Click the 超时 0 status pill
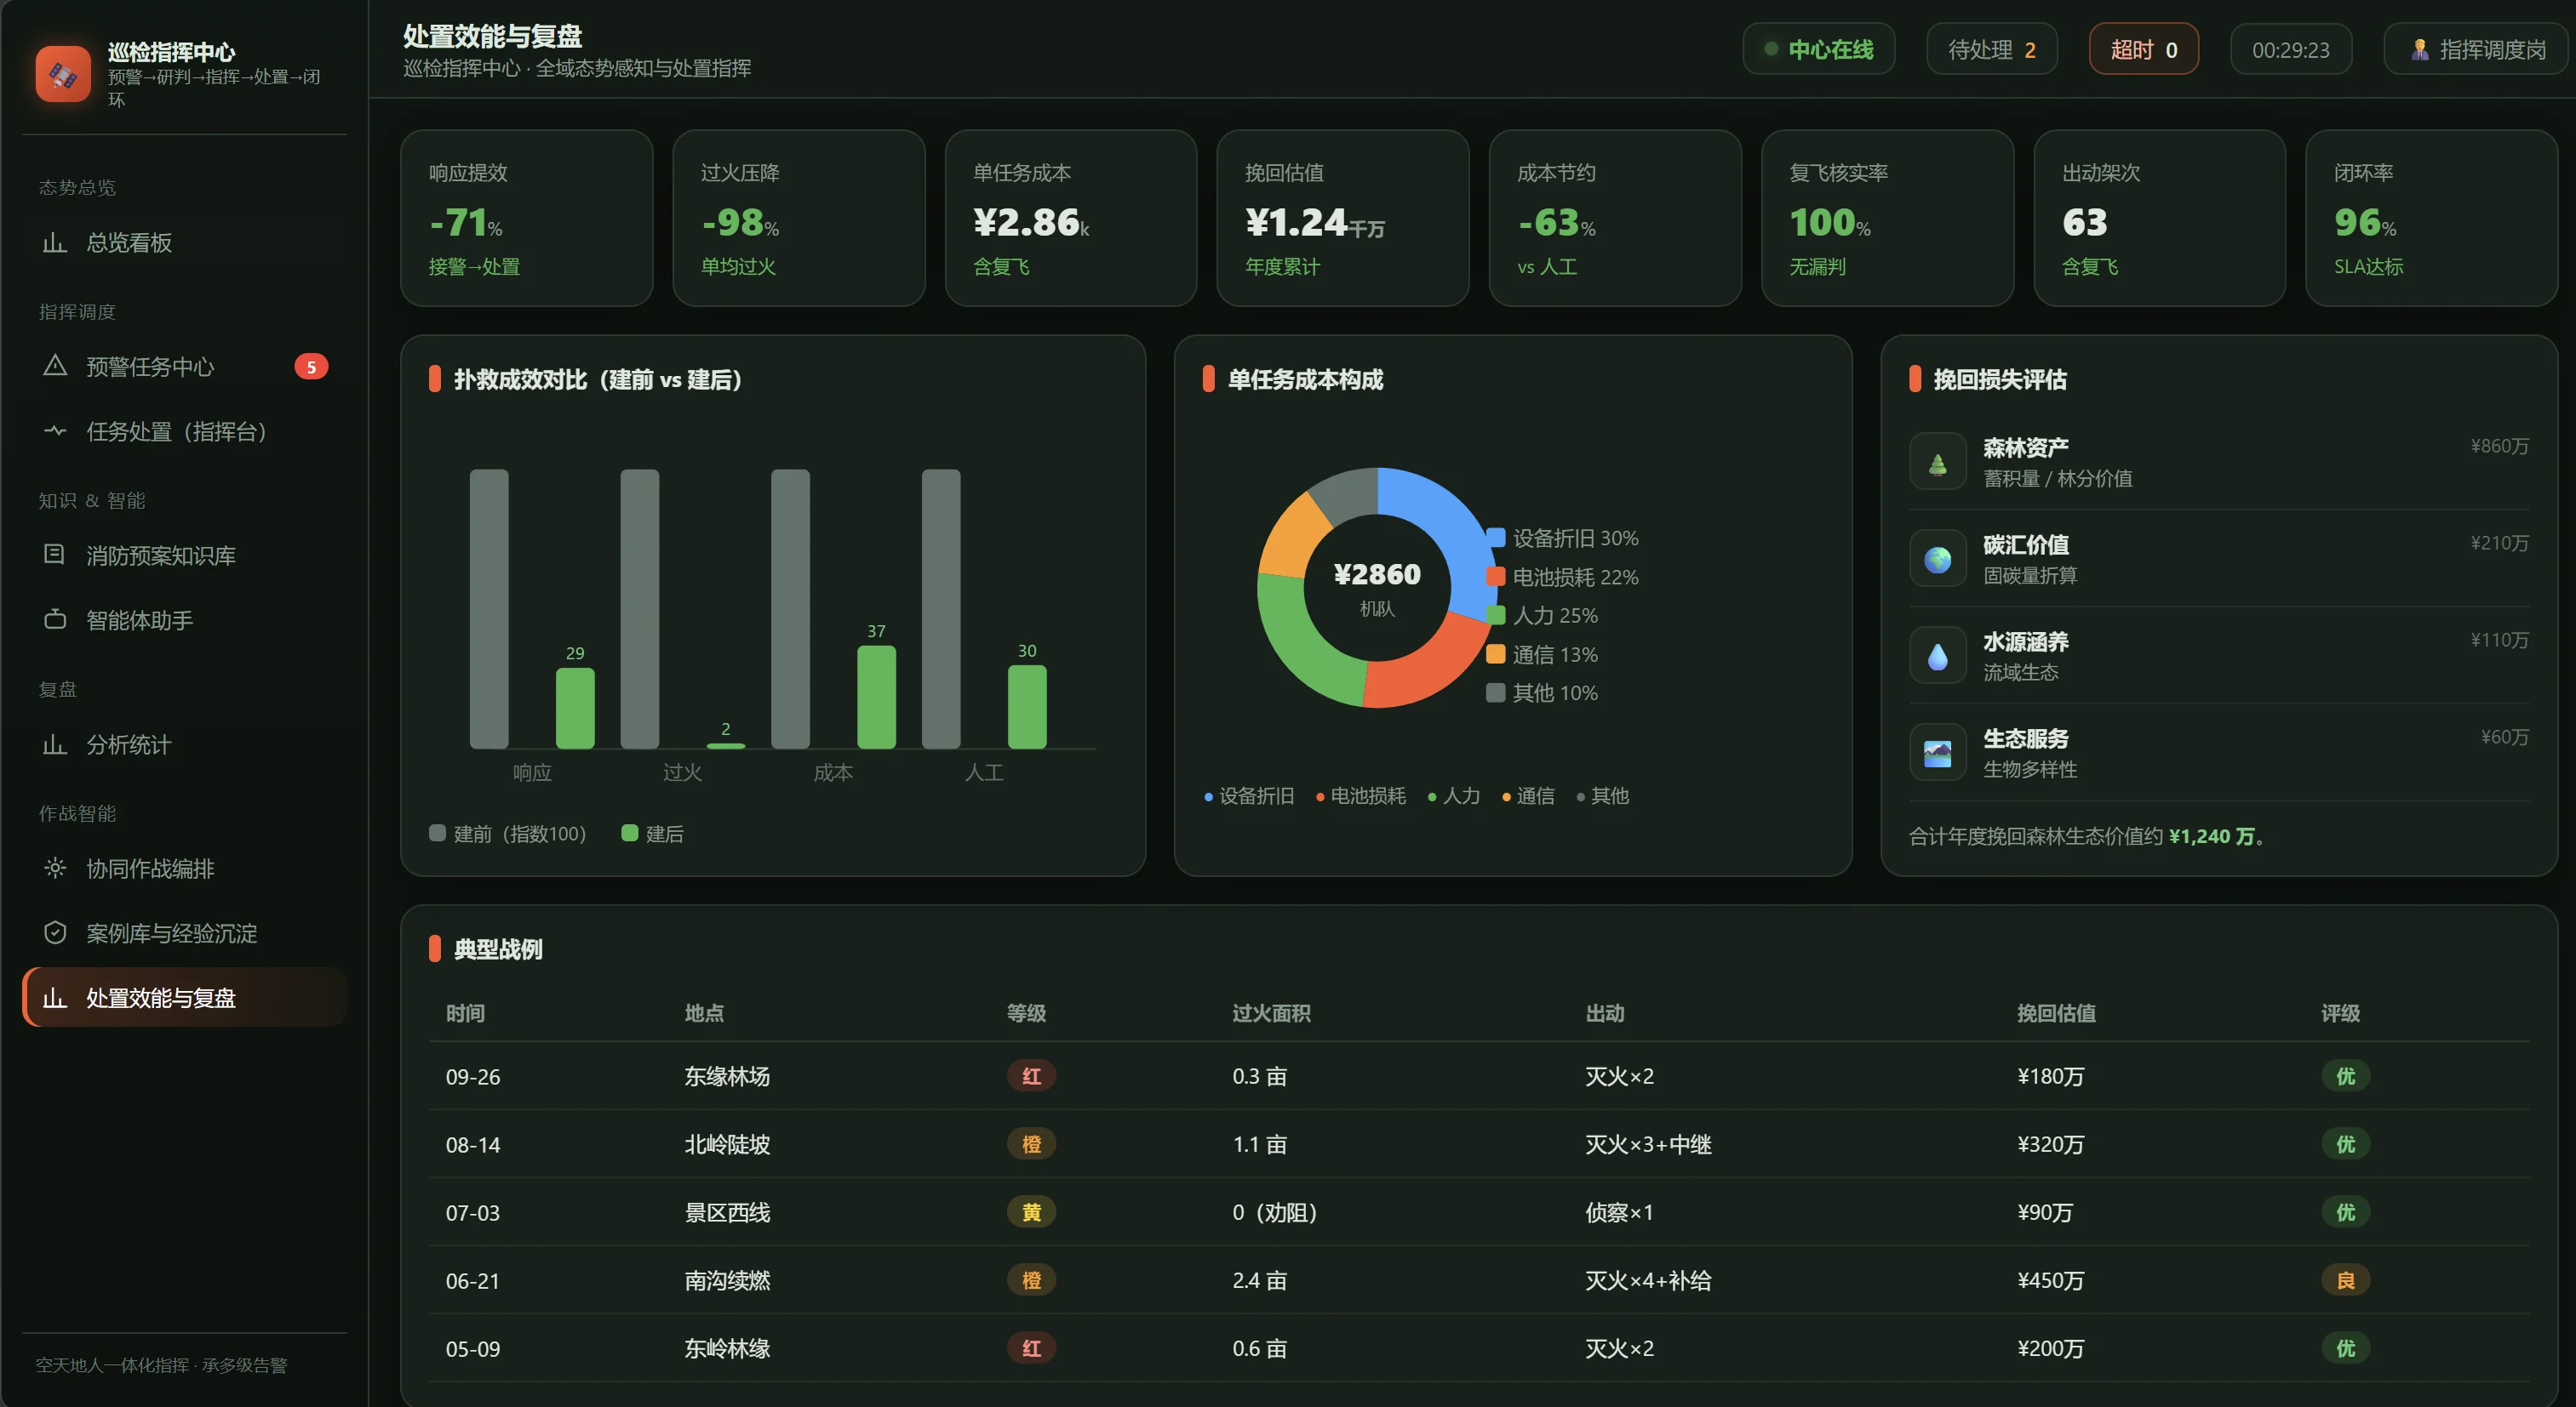 coord(2144,49)
